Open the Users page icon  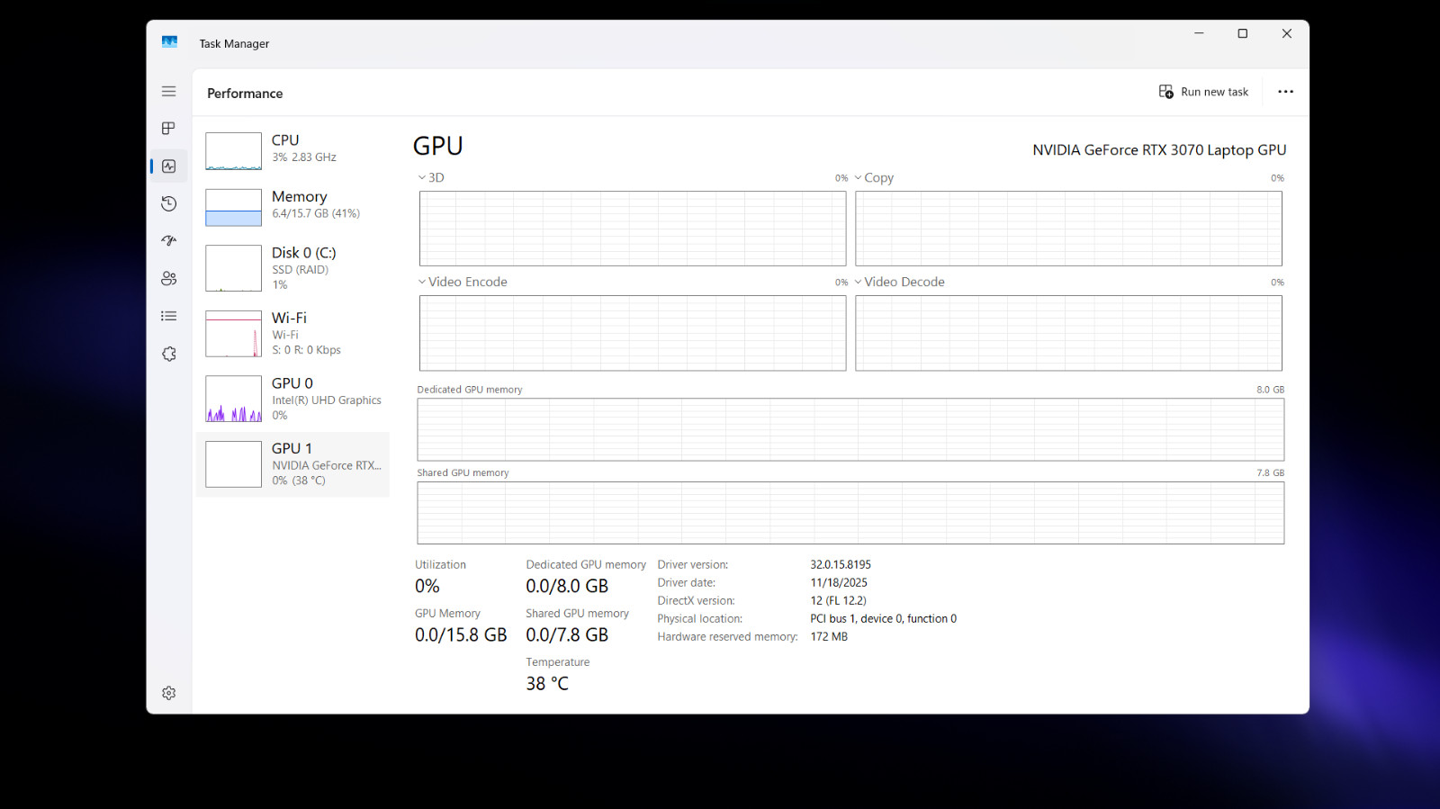[x=168, y=279]
